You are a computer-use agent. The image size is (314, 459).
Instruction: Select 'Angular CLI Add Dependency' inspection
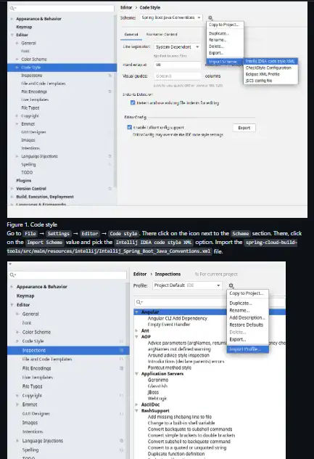click(178, 318)
